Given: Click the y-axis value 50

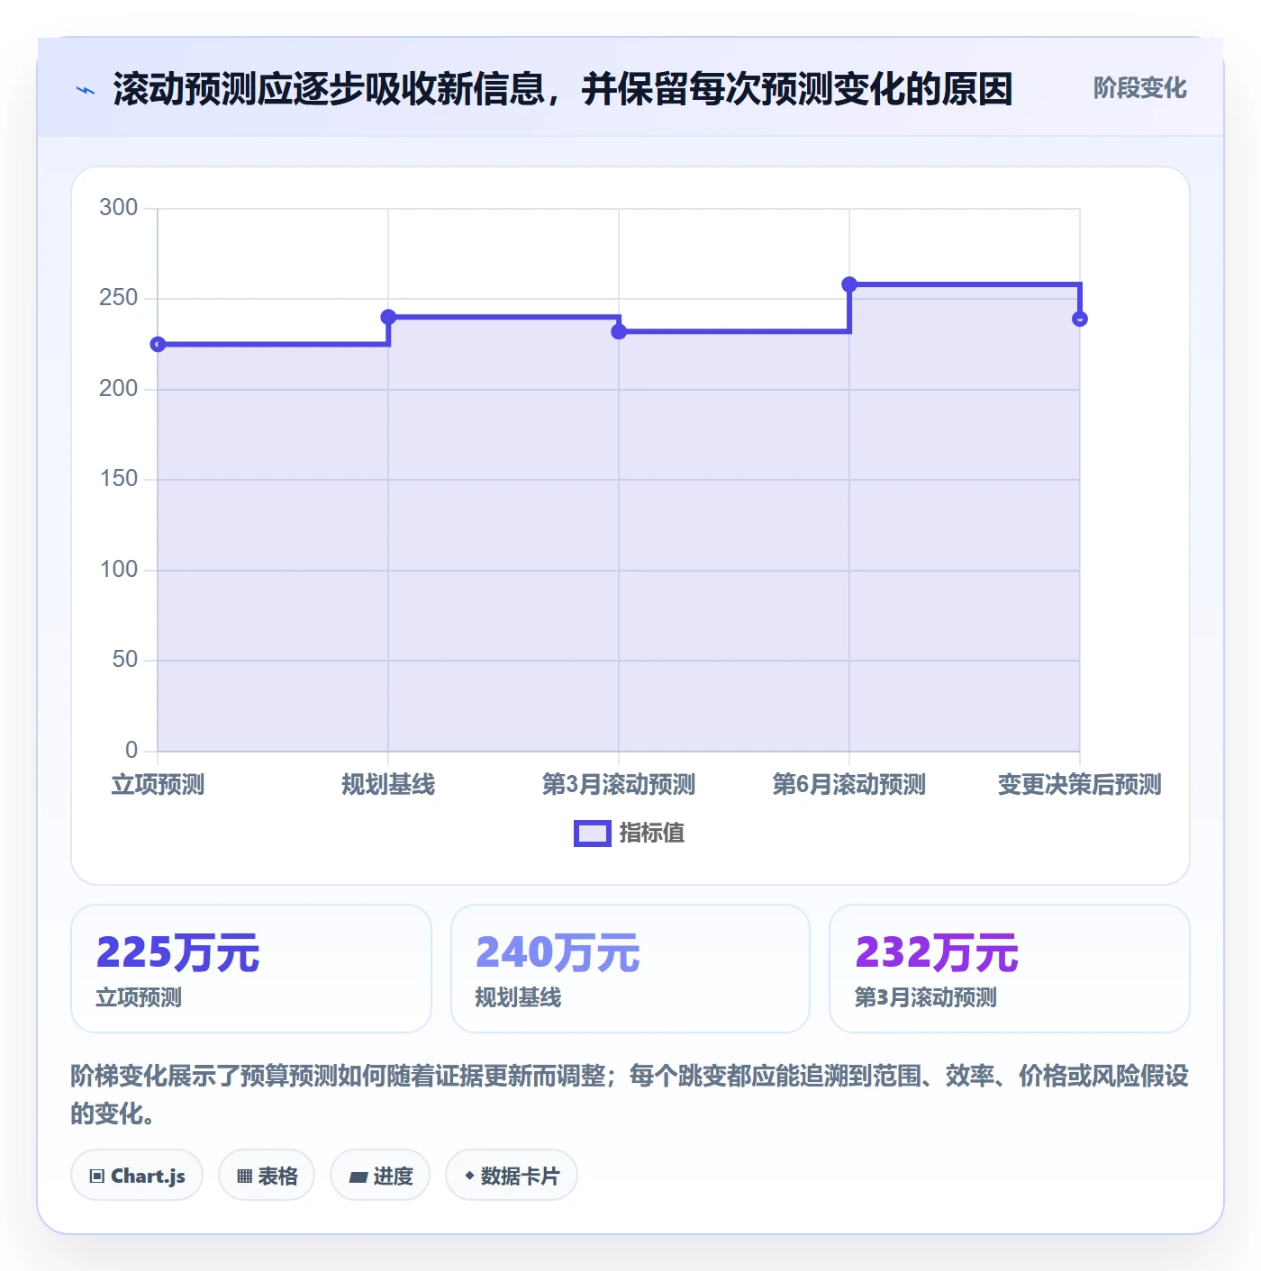Looking at the screenshot, I should click(x=125, y=660).
